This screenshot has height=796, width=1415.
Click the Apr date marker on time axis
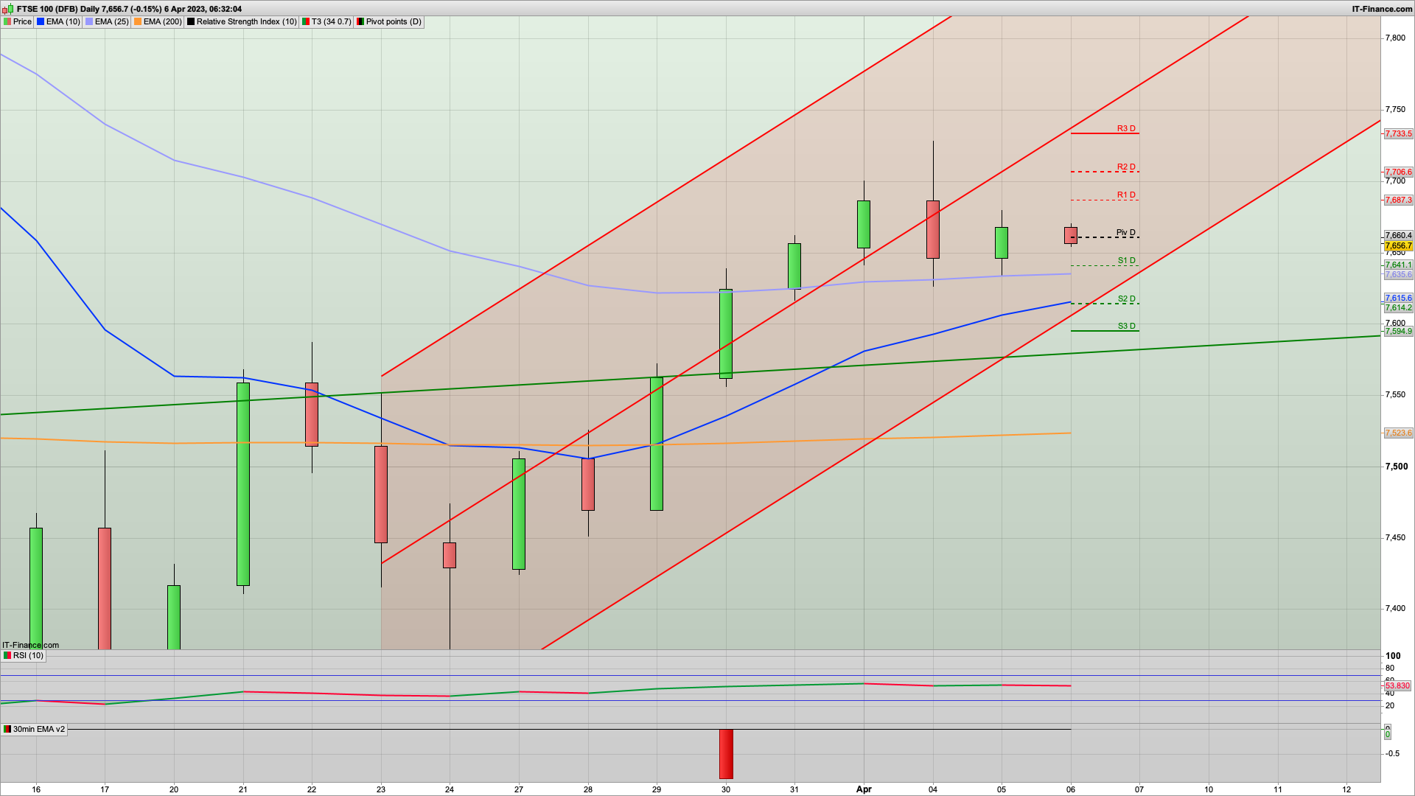864,789
